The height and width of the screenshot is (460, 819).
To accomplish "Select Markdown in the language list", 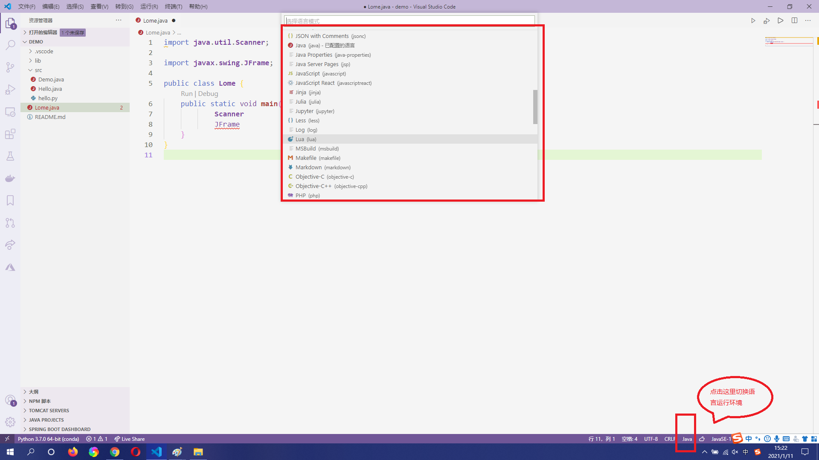I will [x=410, y=168].
